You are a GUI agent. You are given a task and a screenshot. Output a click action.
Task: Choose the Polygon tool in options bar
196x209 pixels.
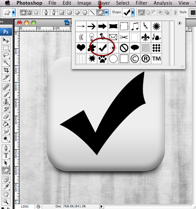(x=85, y=12)
